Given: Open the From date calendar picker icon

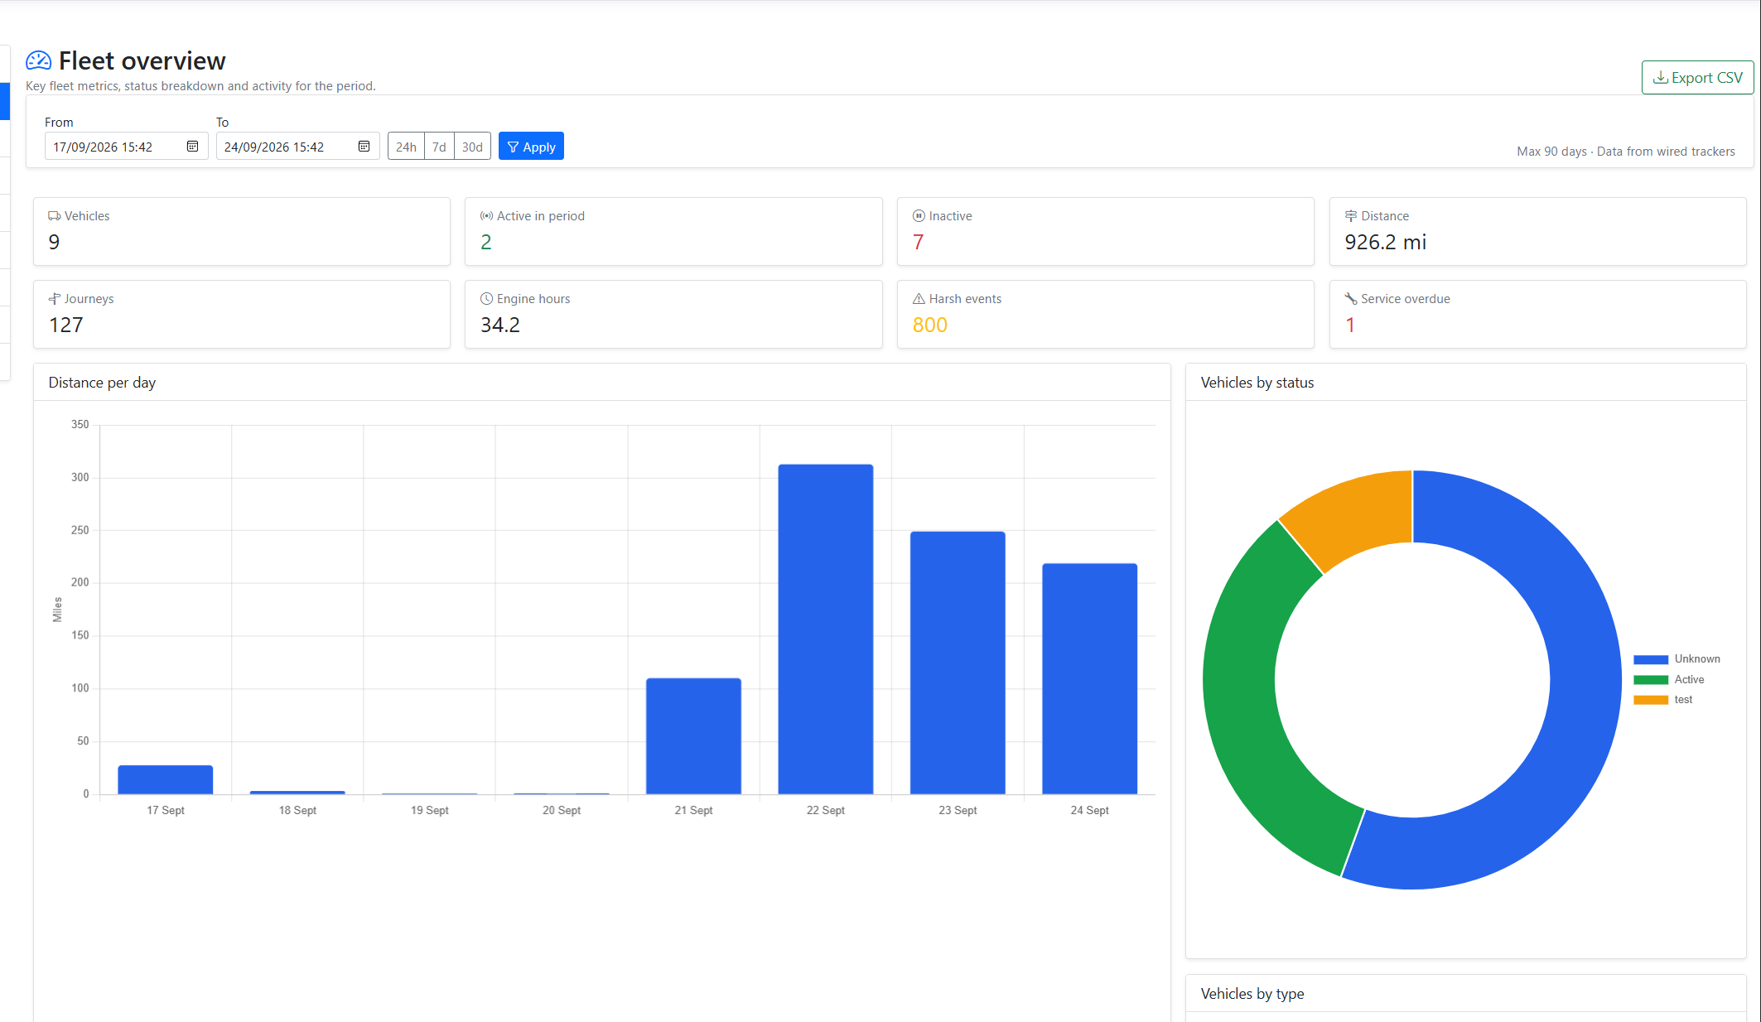Looking at the screenshot, I should tap(192, 147).
